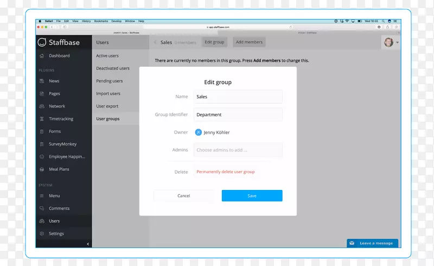The width and height of the screenshot is (434, 266).
Task: Open Active users in Users submenu
Action: coord(107,56)
